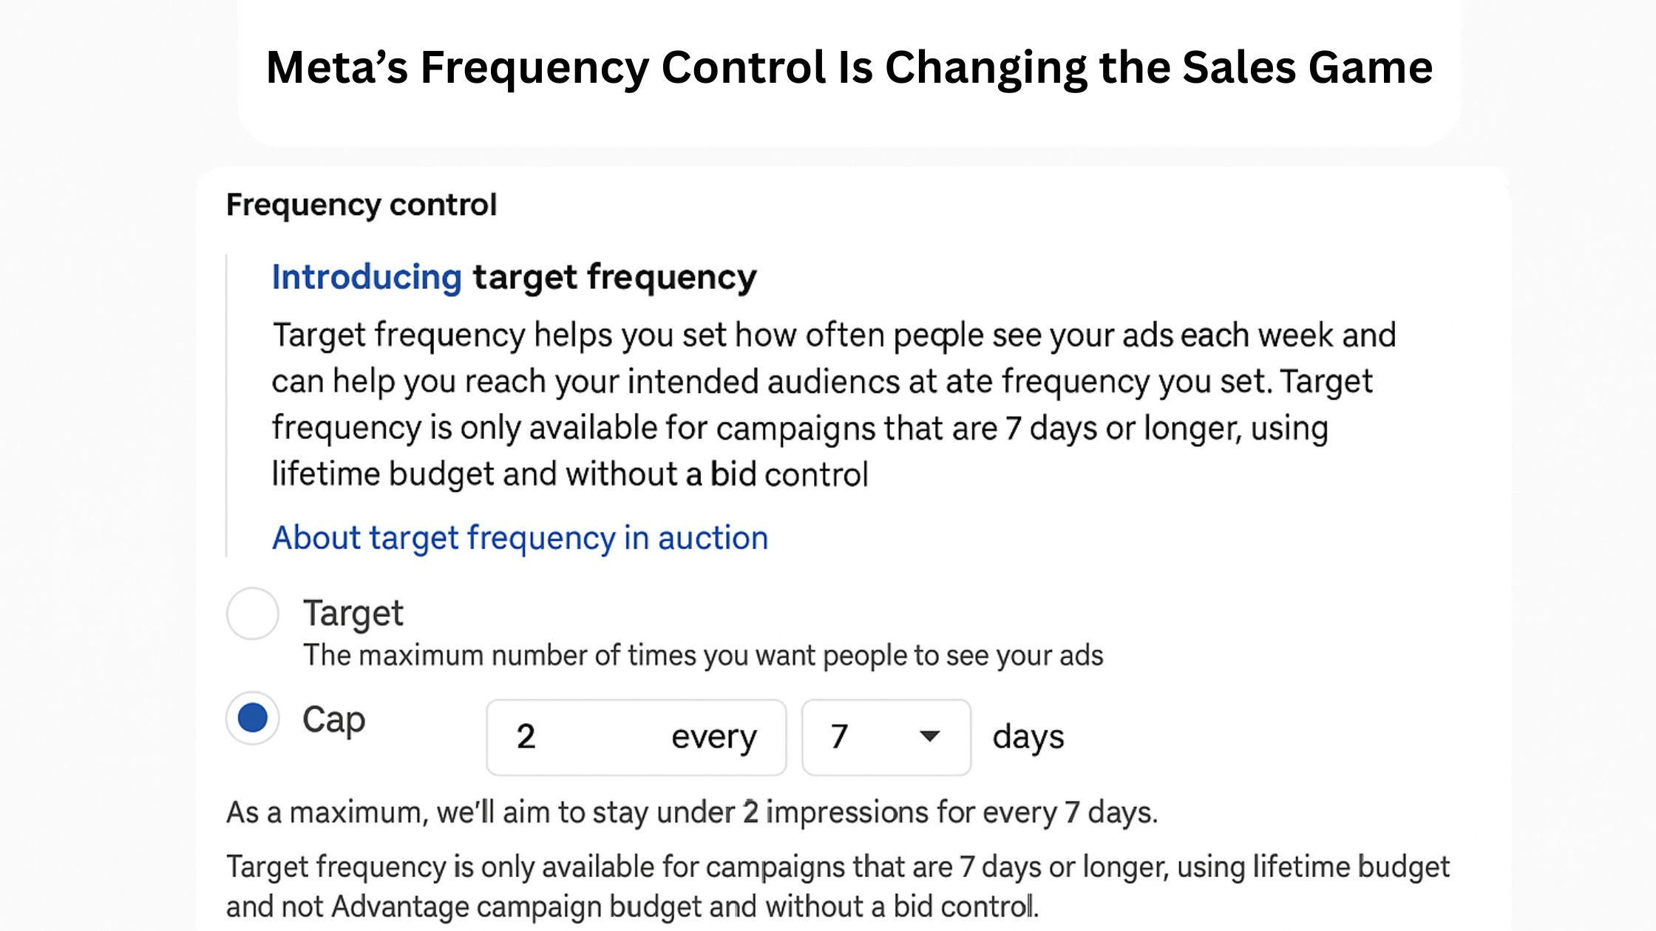The width and height of the screenshot is (1656, 931).
Task: Click the word every inside the cap field
Action: [x=714, y=737]
